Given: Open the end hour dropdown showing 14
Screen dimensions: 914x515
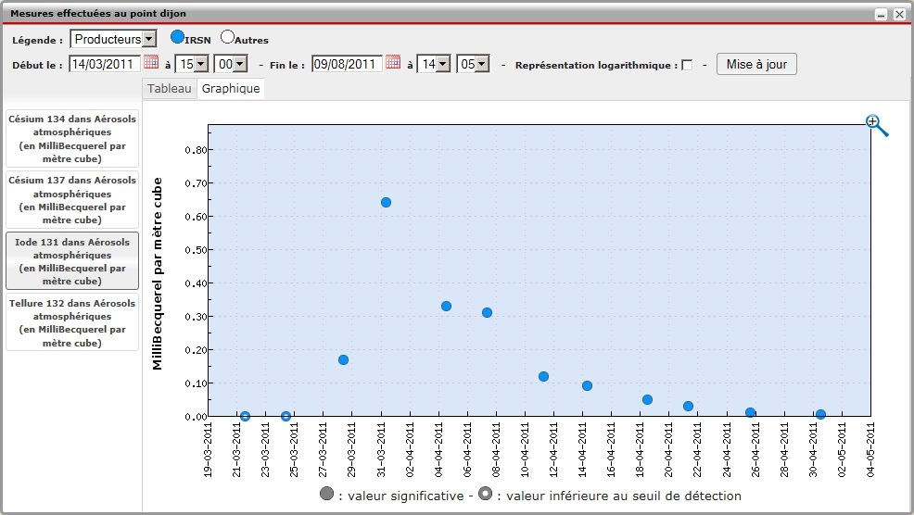Looking at the screenshot, I should tap(434, 64).
